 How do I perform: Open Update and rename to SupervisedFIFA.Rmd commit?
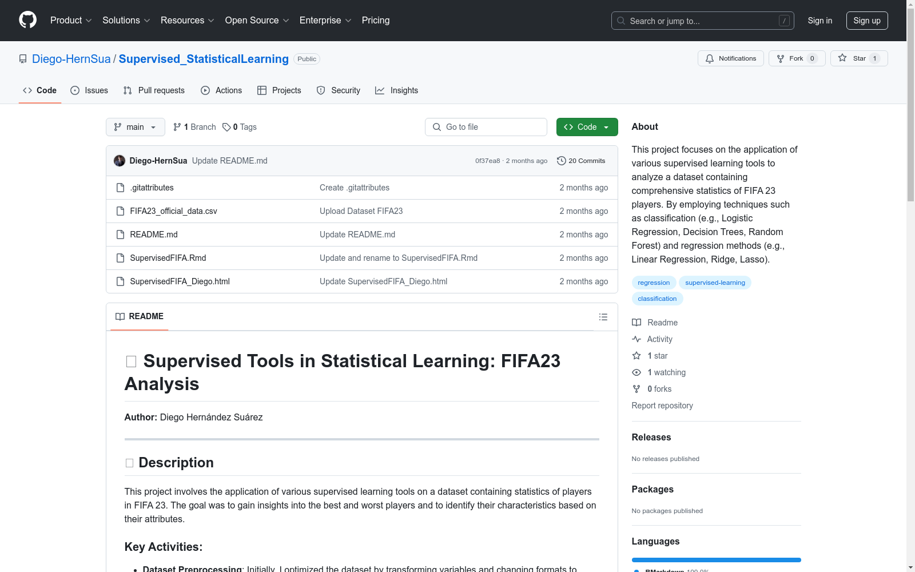[399, 258]
